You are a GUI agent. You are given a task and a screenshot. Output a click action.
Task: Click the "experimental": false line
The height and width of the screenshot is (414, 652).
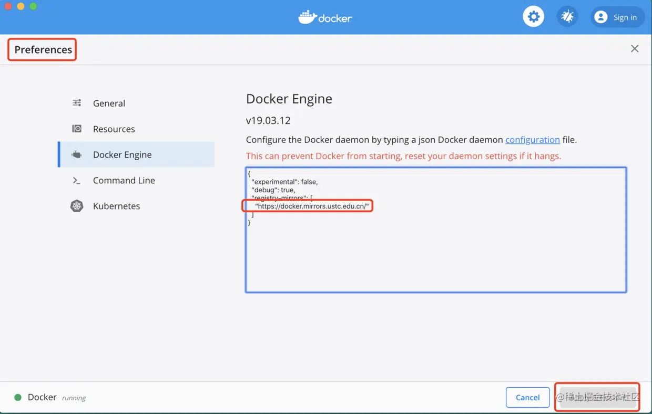(x=284, y=182)
